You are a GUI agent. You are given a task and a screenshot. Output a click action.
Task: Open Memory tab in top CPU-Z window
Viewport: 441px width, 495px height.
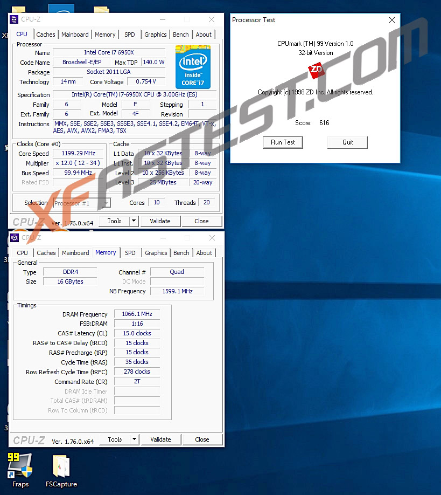click(x=105, y=35)
